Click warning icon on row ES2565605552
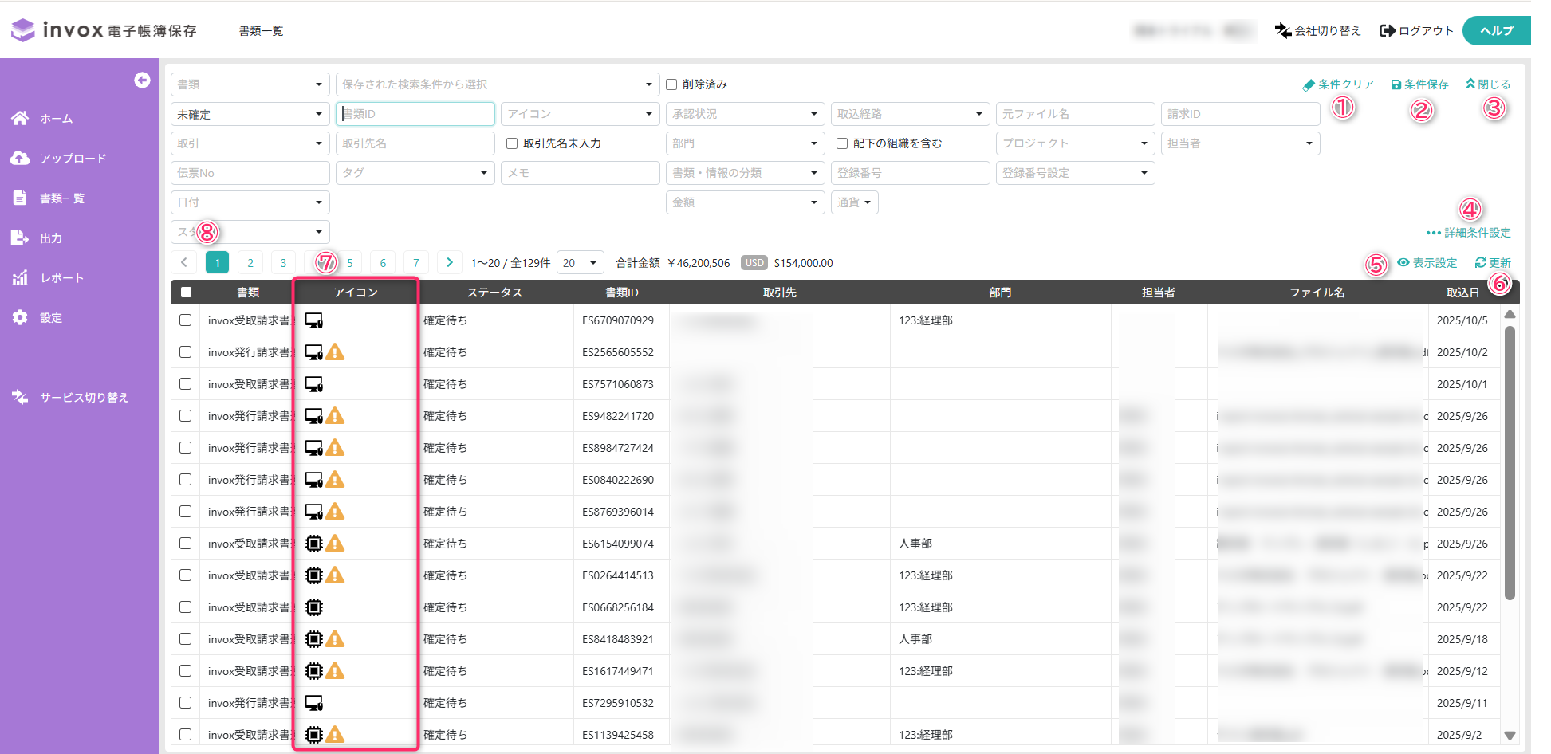 pyautogui.click(x=336, y=352)
